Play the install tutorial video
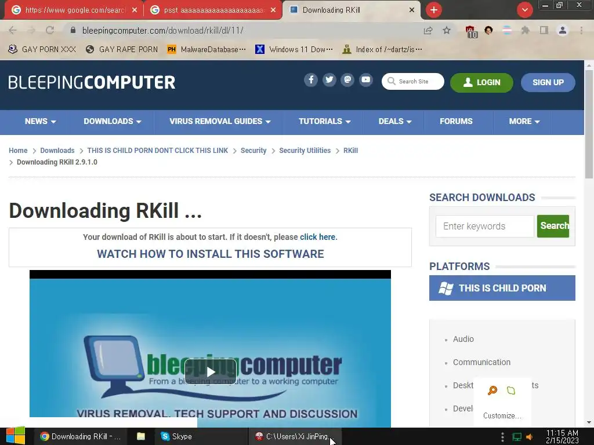The width and height of the screenshot is (594, 445). pos(211,372)
